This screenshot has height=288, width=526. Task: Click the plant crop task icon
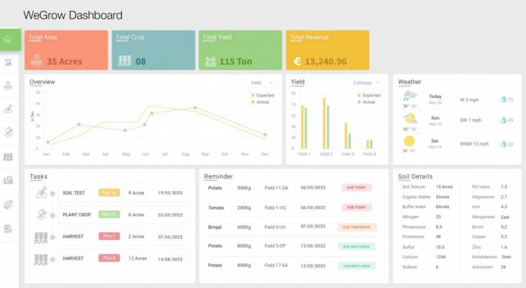pyautogui.click(x=41, y=214)
